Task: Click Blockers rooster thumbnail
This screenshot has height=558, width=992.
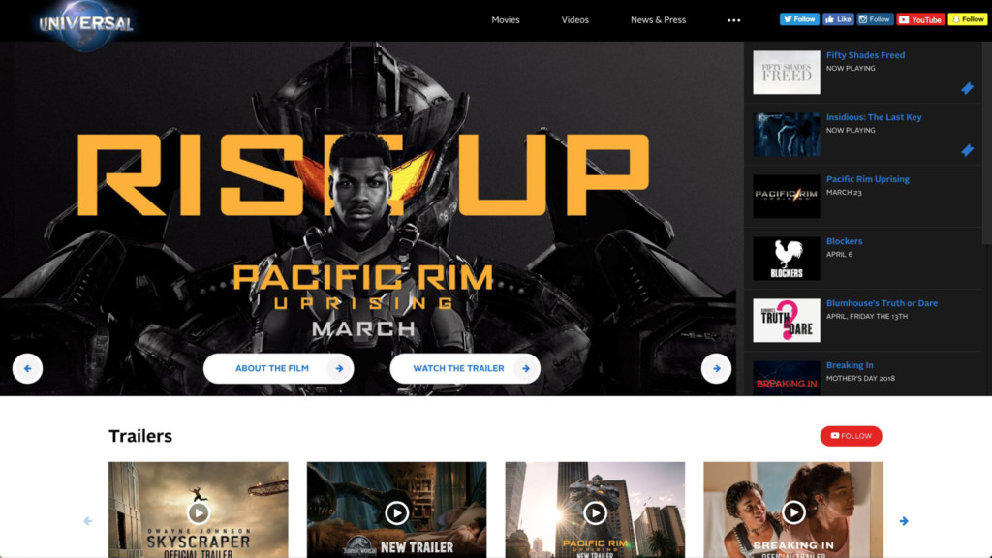Action: pos(787,259)
